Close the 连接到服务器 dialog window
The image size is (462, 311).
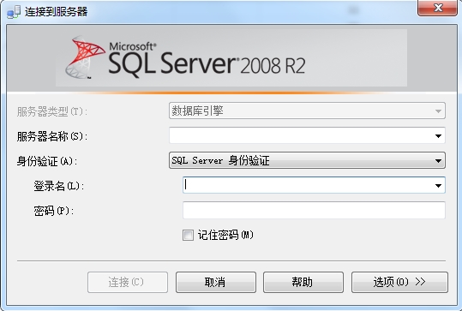coord(437,8)
